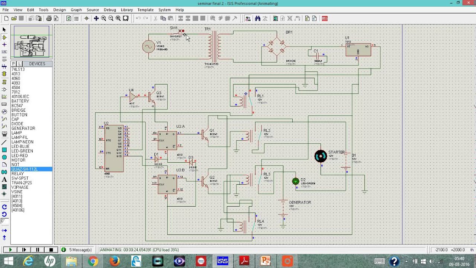Viewport: 476px width, 268px height.
Task: Toggle wire auto-router
Action: coord(248,18)
